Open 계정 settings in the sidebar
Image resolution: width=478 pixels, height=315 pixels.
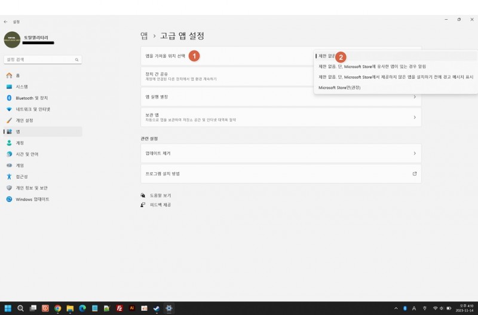(42, 143)
